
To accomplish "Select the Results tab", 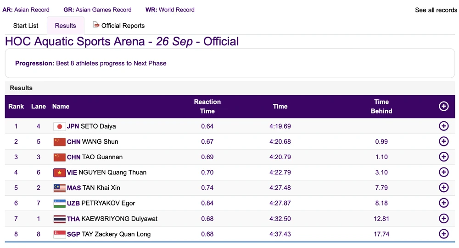I will tap(65, 26).
